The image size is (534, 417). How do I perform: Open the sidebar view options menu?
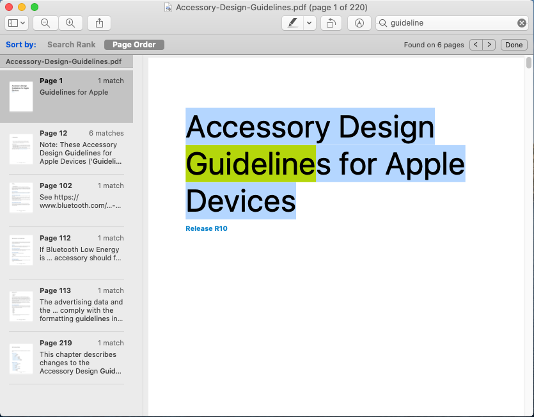coord(17,23)
